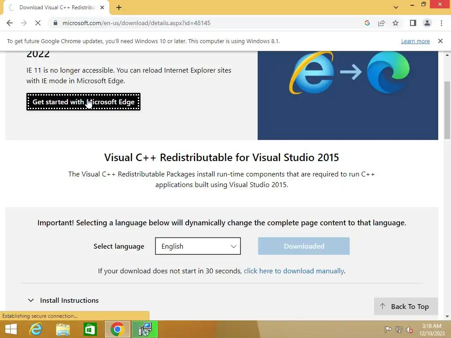Open the Action Center flag icon
Viewport: 451px width, 338px height.
tap(388, 329)
